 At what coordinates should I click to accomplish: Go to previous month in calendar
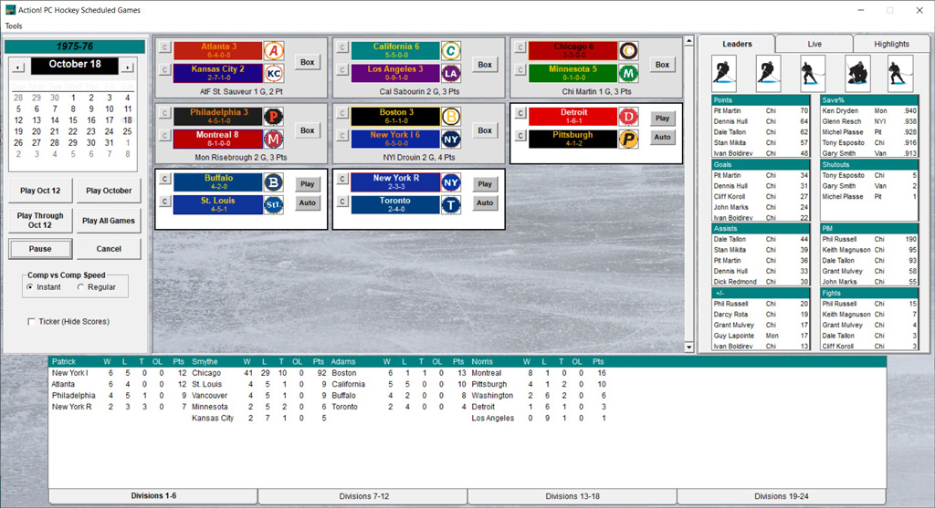18,67
